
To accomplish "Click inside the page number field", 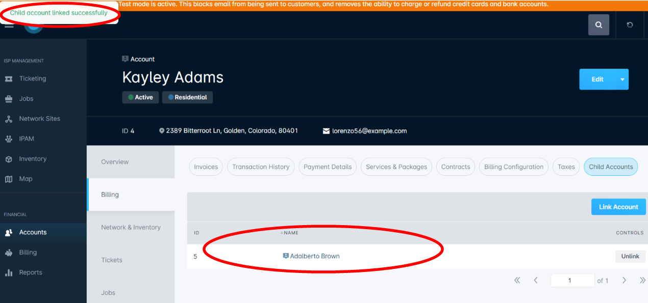I will pos(572,280).
